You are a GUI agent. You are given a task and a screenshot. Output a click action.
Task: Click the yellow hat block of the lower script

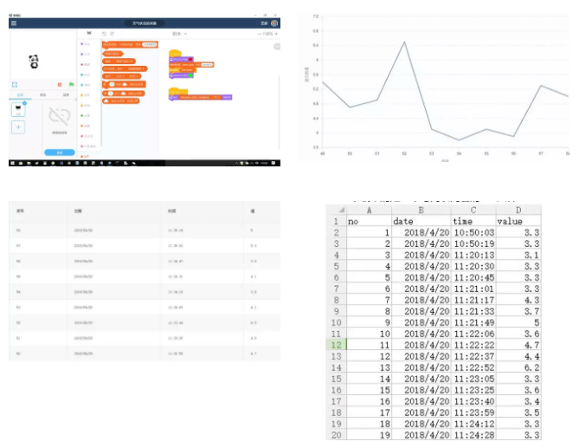(x=177, y=91)
